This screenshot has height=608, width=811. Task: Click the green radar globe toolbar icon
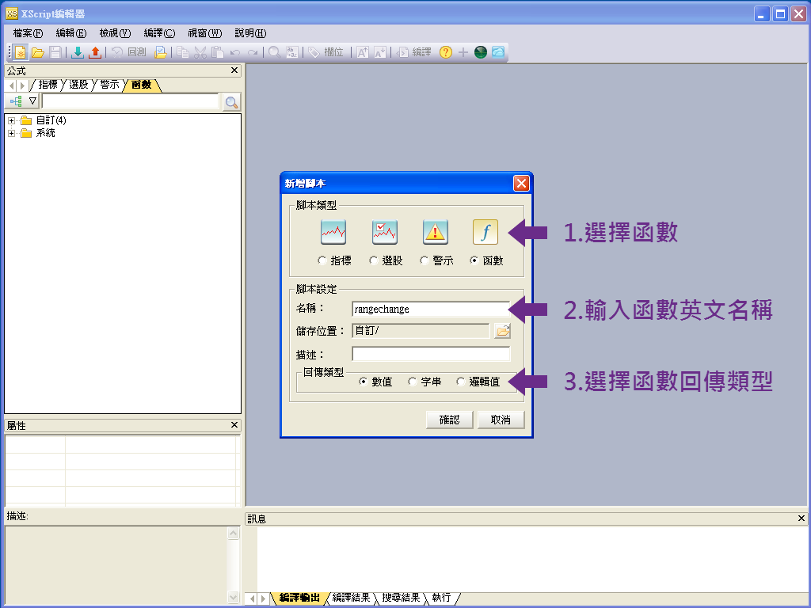481,52
